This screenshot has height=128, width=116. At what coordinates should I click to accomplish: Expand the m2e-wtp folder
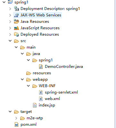(16, 118)
